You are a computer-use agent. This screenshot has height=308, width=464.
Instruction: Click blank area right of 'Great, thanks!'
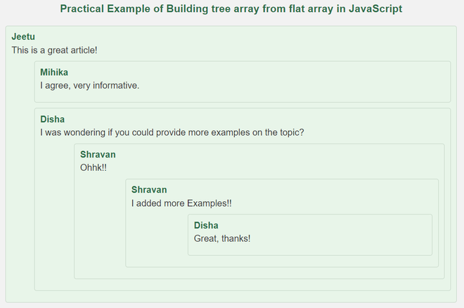pos(337,238)
